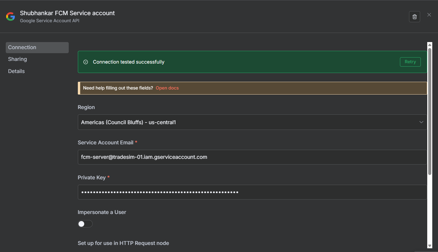Focus the Private Key input field
438x252 pixels.
click(x=252, y=192)
